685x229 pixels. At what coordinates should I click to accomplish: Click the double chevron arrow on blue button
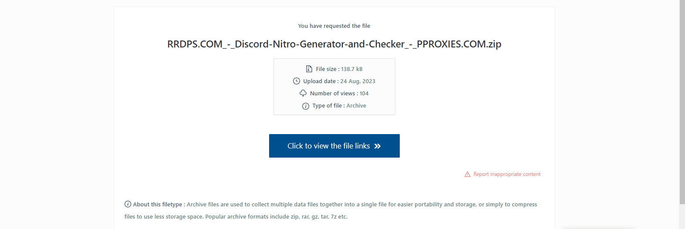(x=378, y=146)
